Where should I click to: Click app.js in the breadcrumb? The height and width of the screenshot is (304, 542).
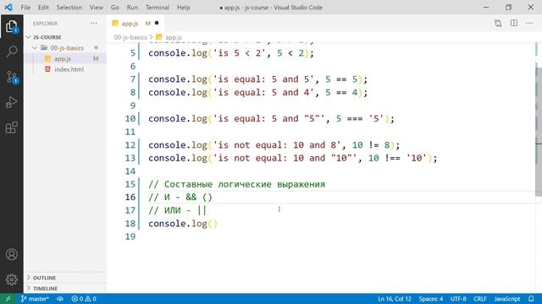coord(174,37)
